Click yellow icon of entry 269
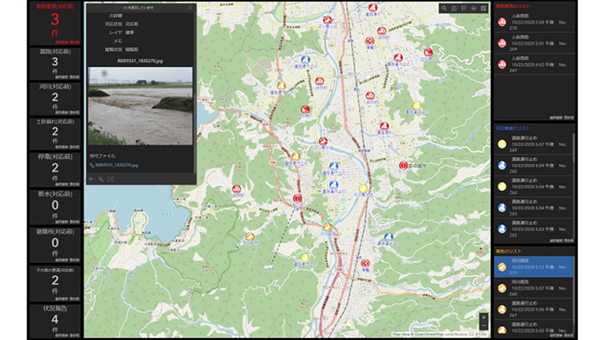The width and height of the screenshot is (604, 340). coord(502,144)
